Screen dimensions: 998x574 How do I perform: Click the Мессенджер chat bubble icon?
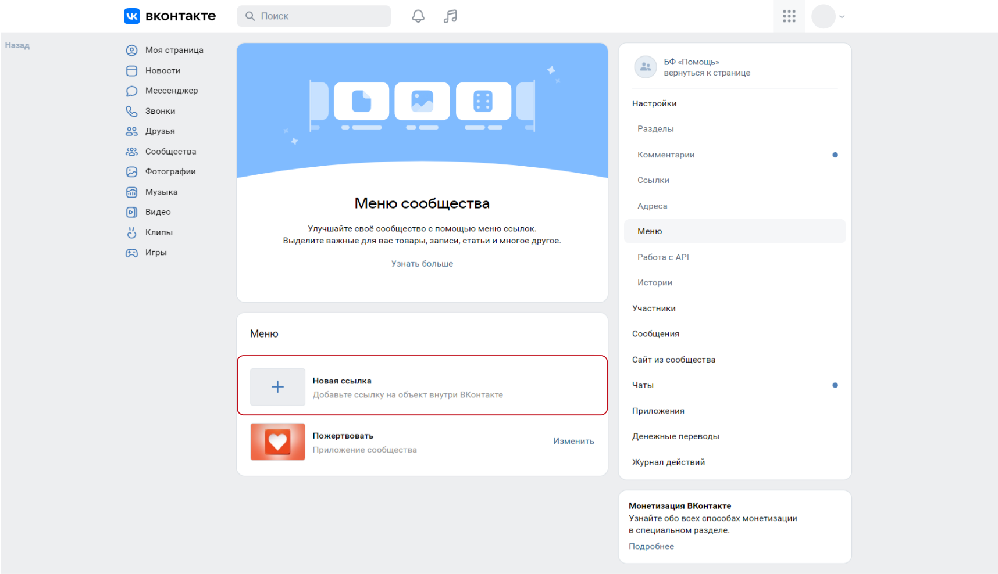coord(132,91)
